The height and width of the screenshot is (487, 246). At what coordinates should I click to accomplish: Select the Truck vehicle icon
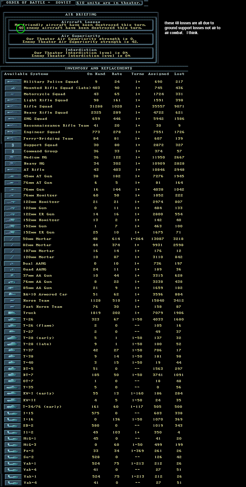coord(13,313)
